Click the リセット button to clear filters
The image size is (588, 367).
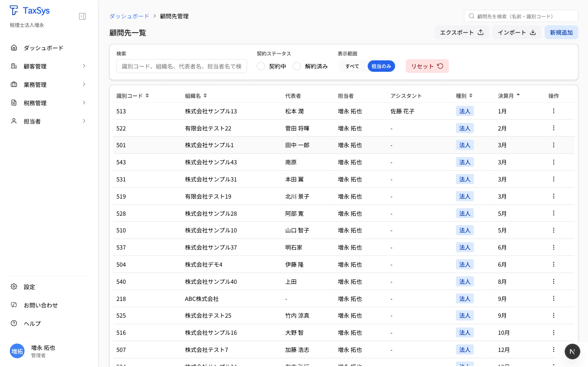point(427,66)
